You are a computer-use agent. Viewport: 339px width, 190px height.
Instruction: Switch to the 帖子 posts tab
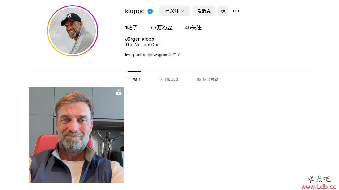(134, 79)
